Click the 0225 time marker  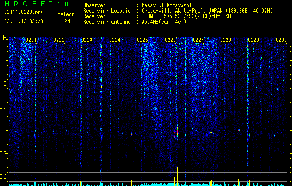point(143,40)
